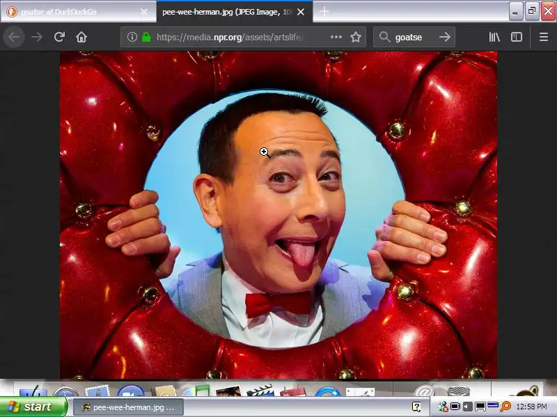Screen dimensions: 557x417
Task: Click the search magnifier icon
Action: click(x=384, y=37)
